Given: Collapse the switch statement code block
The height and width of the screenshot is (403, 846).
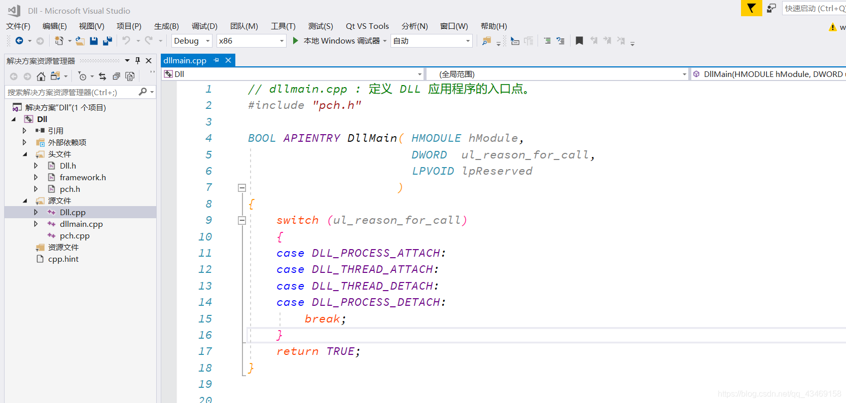Looking at the screenshot, I should pyautogui.click(x=242, y=220).
